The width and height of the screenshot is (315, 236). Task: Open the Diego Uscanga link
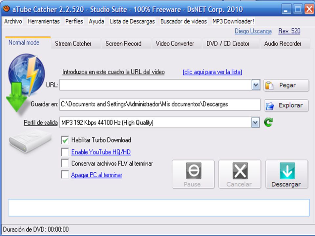(x=253, y=31)
